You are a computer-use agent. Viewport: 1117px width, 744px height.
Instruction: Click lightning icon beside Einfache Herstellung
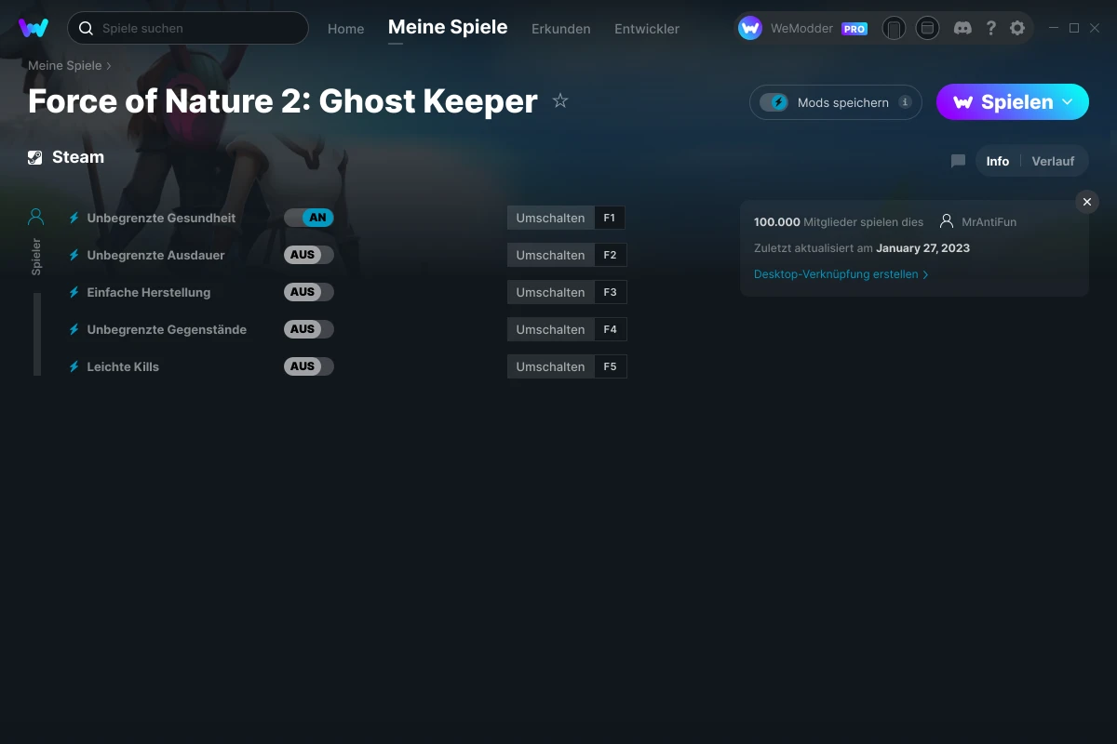point(74,292)
